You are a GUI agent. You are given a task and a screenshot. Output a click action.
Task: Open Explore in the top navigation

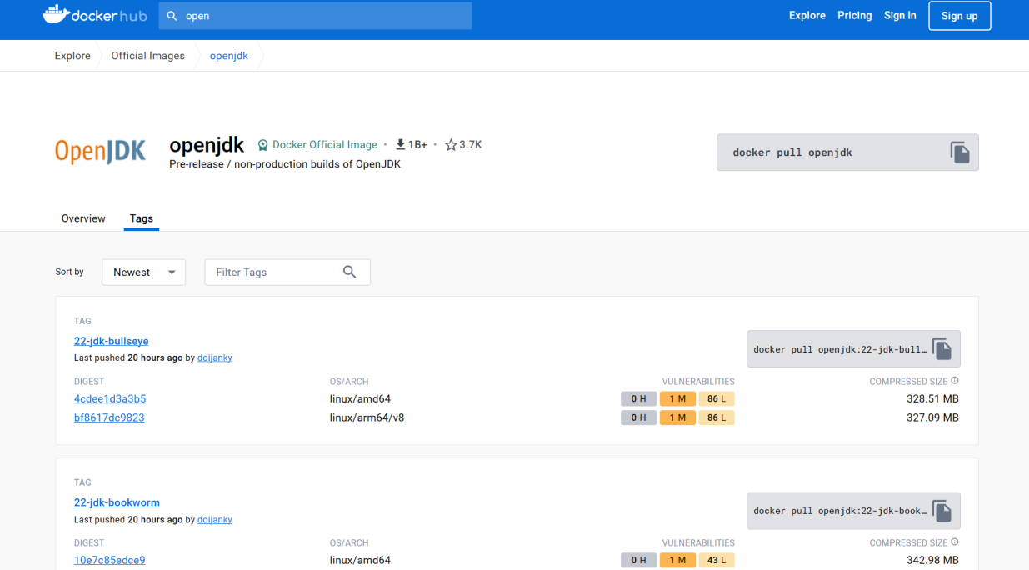click(807, 16)
